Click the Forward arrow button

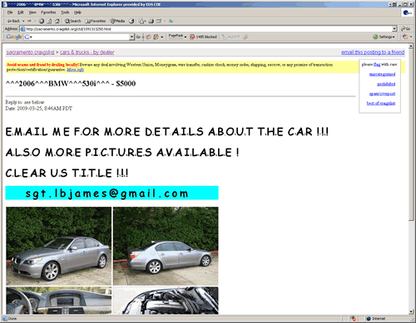[x=29, y=21]
